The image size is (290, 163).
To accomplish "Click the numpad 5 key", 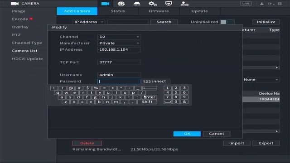I will [176, 92].
